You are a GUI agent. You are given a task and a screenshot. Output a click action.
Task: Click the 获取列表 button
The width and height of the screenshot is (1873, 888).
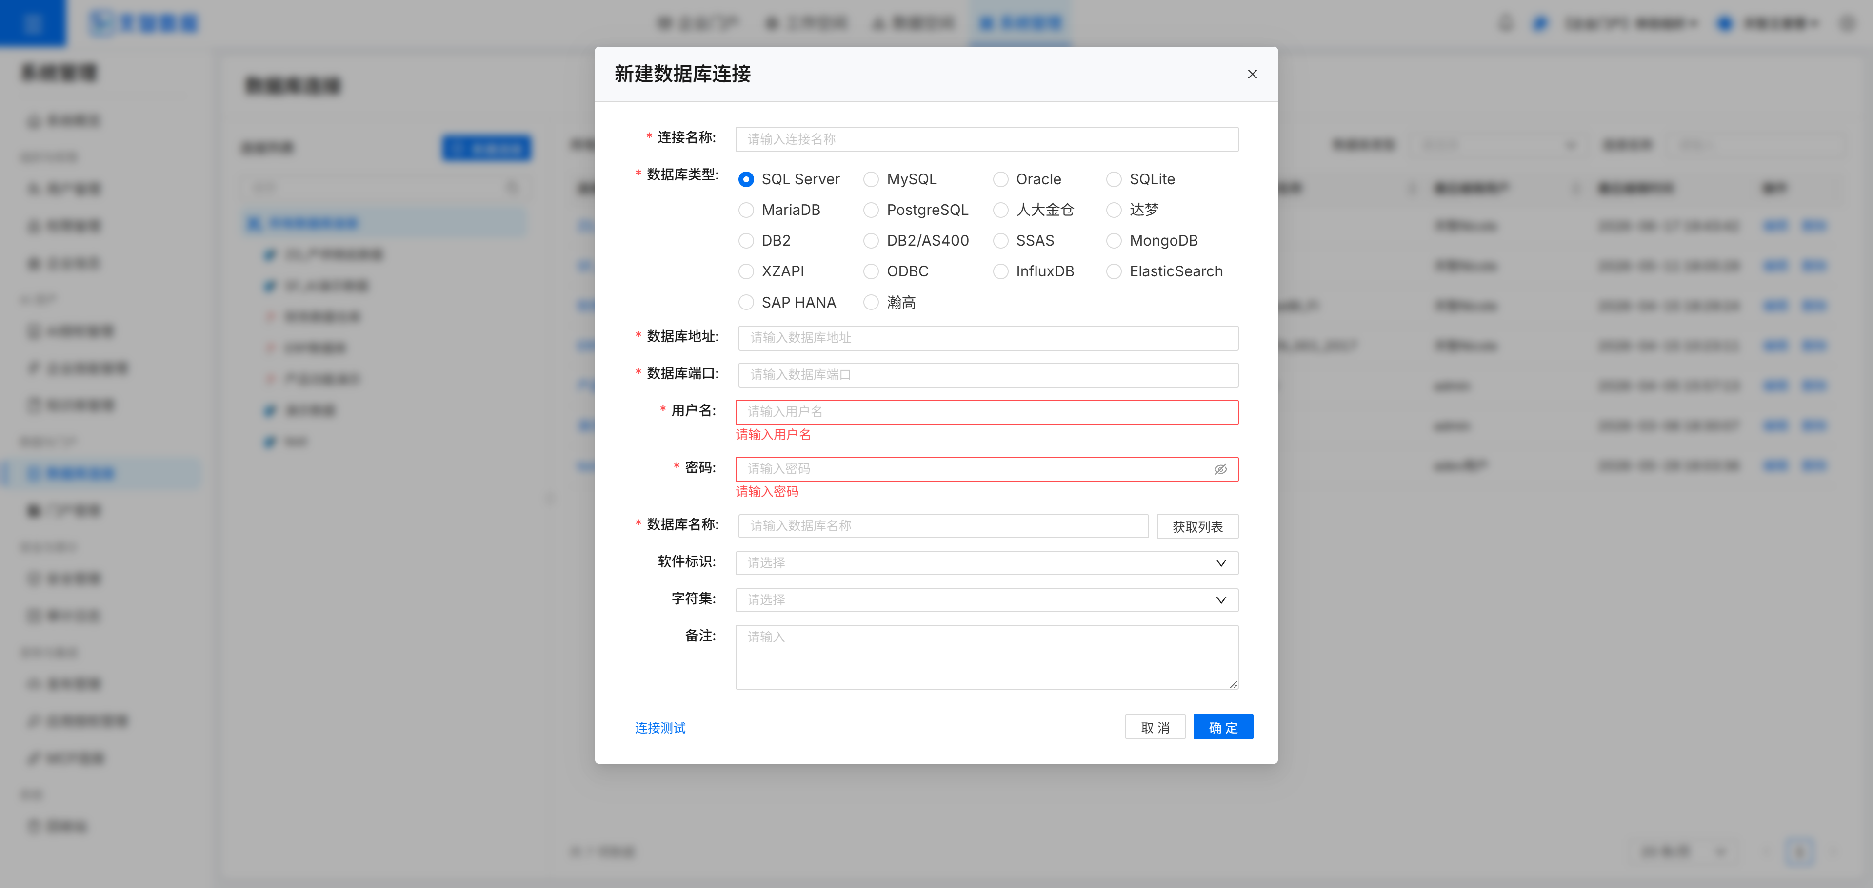pos(1197,527)
